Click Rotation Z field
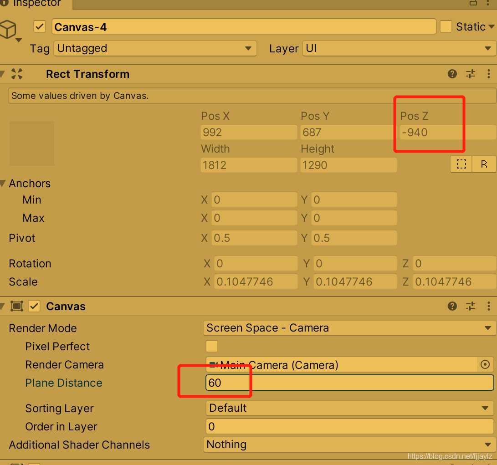Viewport: 497px width, 465px height. 455,263
